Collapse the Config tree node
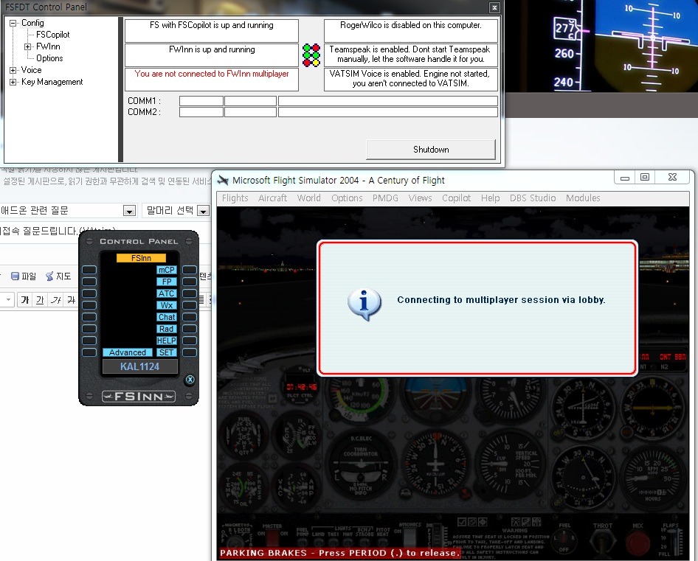 pos(13,23)
